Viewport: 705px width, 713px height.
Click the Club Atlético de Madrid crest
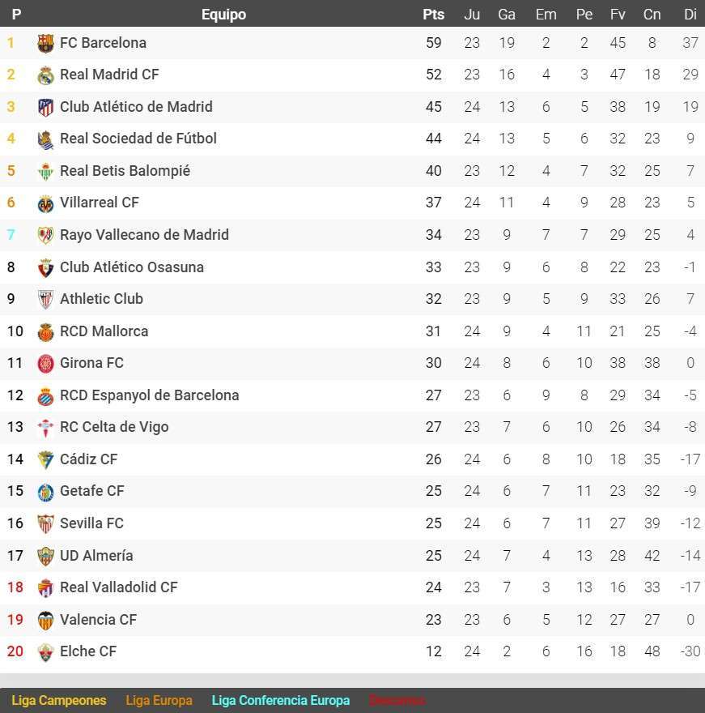(47, 106)
